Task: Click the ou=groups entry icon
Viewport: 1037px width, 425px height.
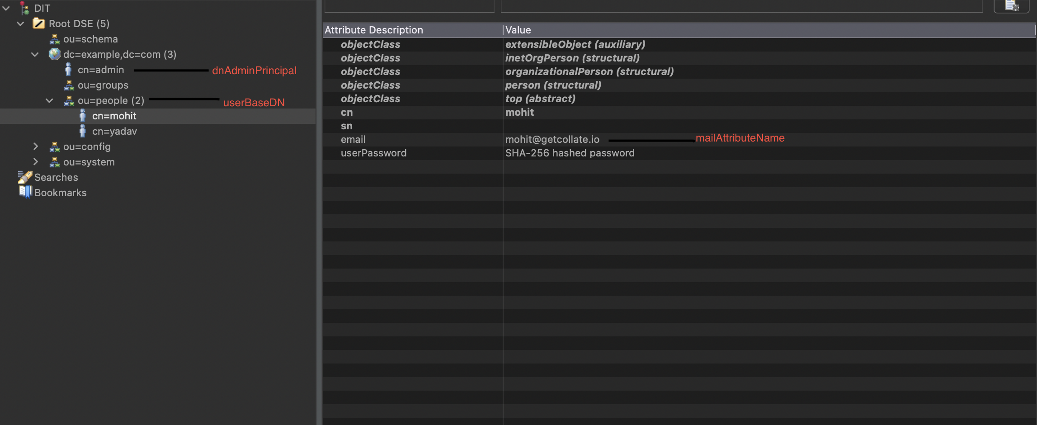Action: tap(69, 85)
